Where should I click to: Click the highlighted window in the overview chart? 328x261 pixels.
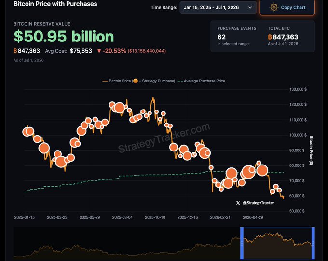[277, 243]
